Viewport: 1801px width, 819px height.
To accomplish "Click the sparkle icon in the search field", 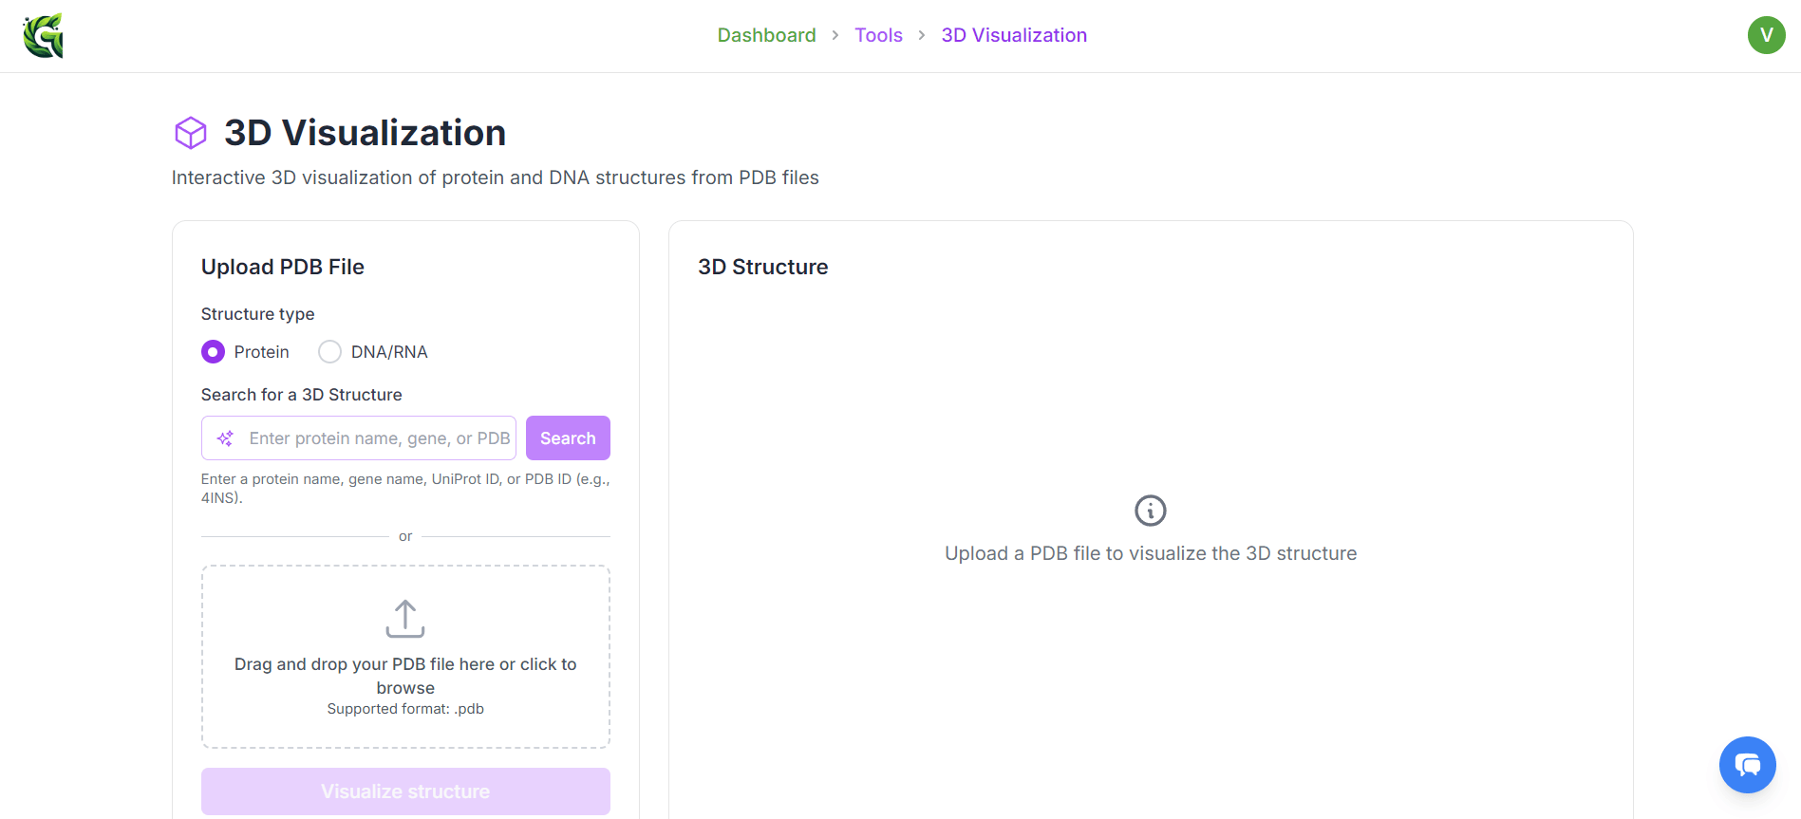I will tap(225, 438).
